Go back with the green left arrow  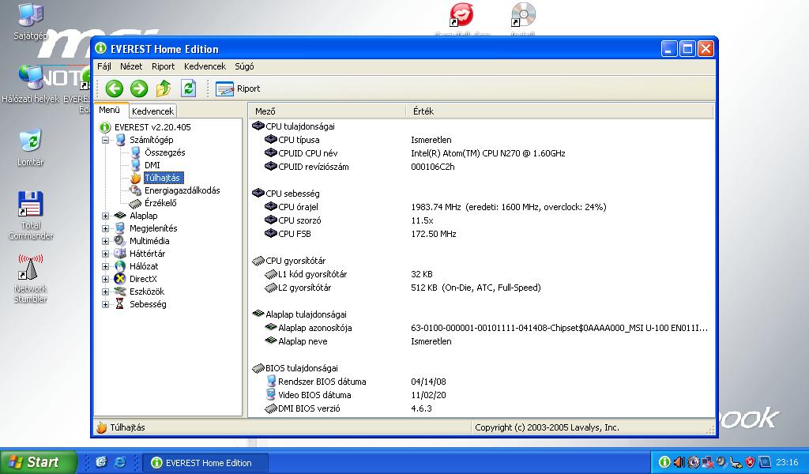tap(114, 88)
